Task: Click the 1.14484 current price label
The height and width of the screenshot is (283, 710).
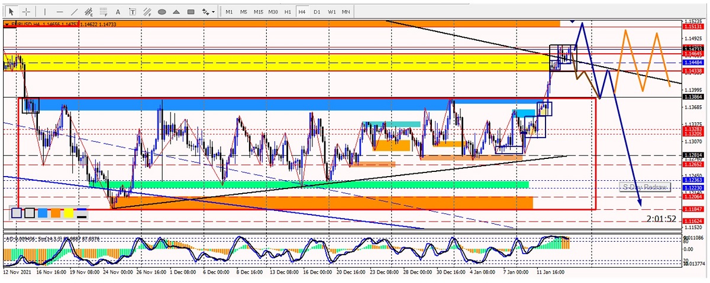Action: (693, 62)
